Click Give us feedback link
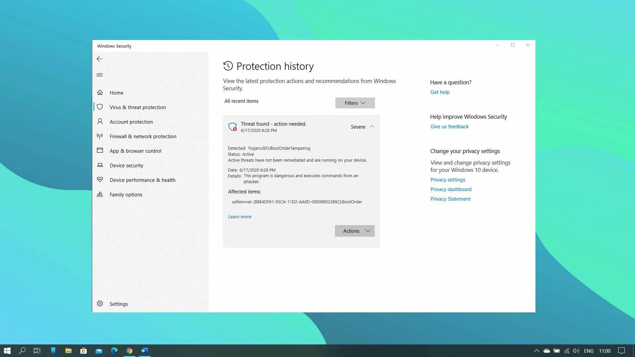This screenshot has height=357, width=635. pyautogui.click(x=449, y=126)
